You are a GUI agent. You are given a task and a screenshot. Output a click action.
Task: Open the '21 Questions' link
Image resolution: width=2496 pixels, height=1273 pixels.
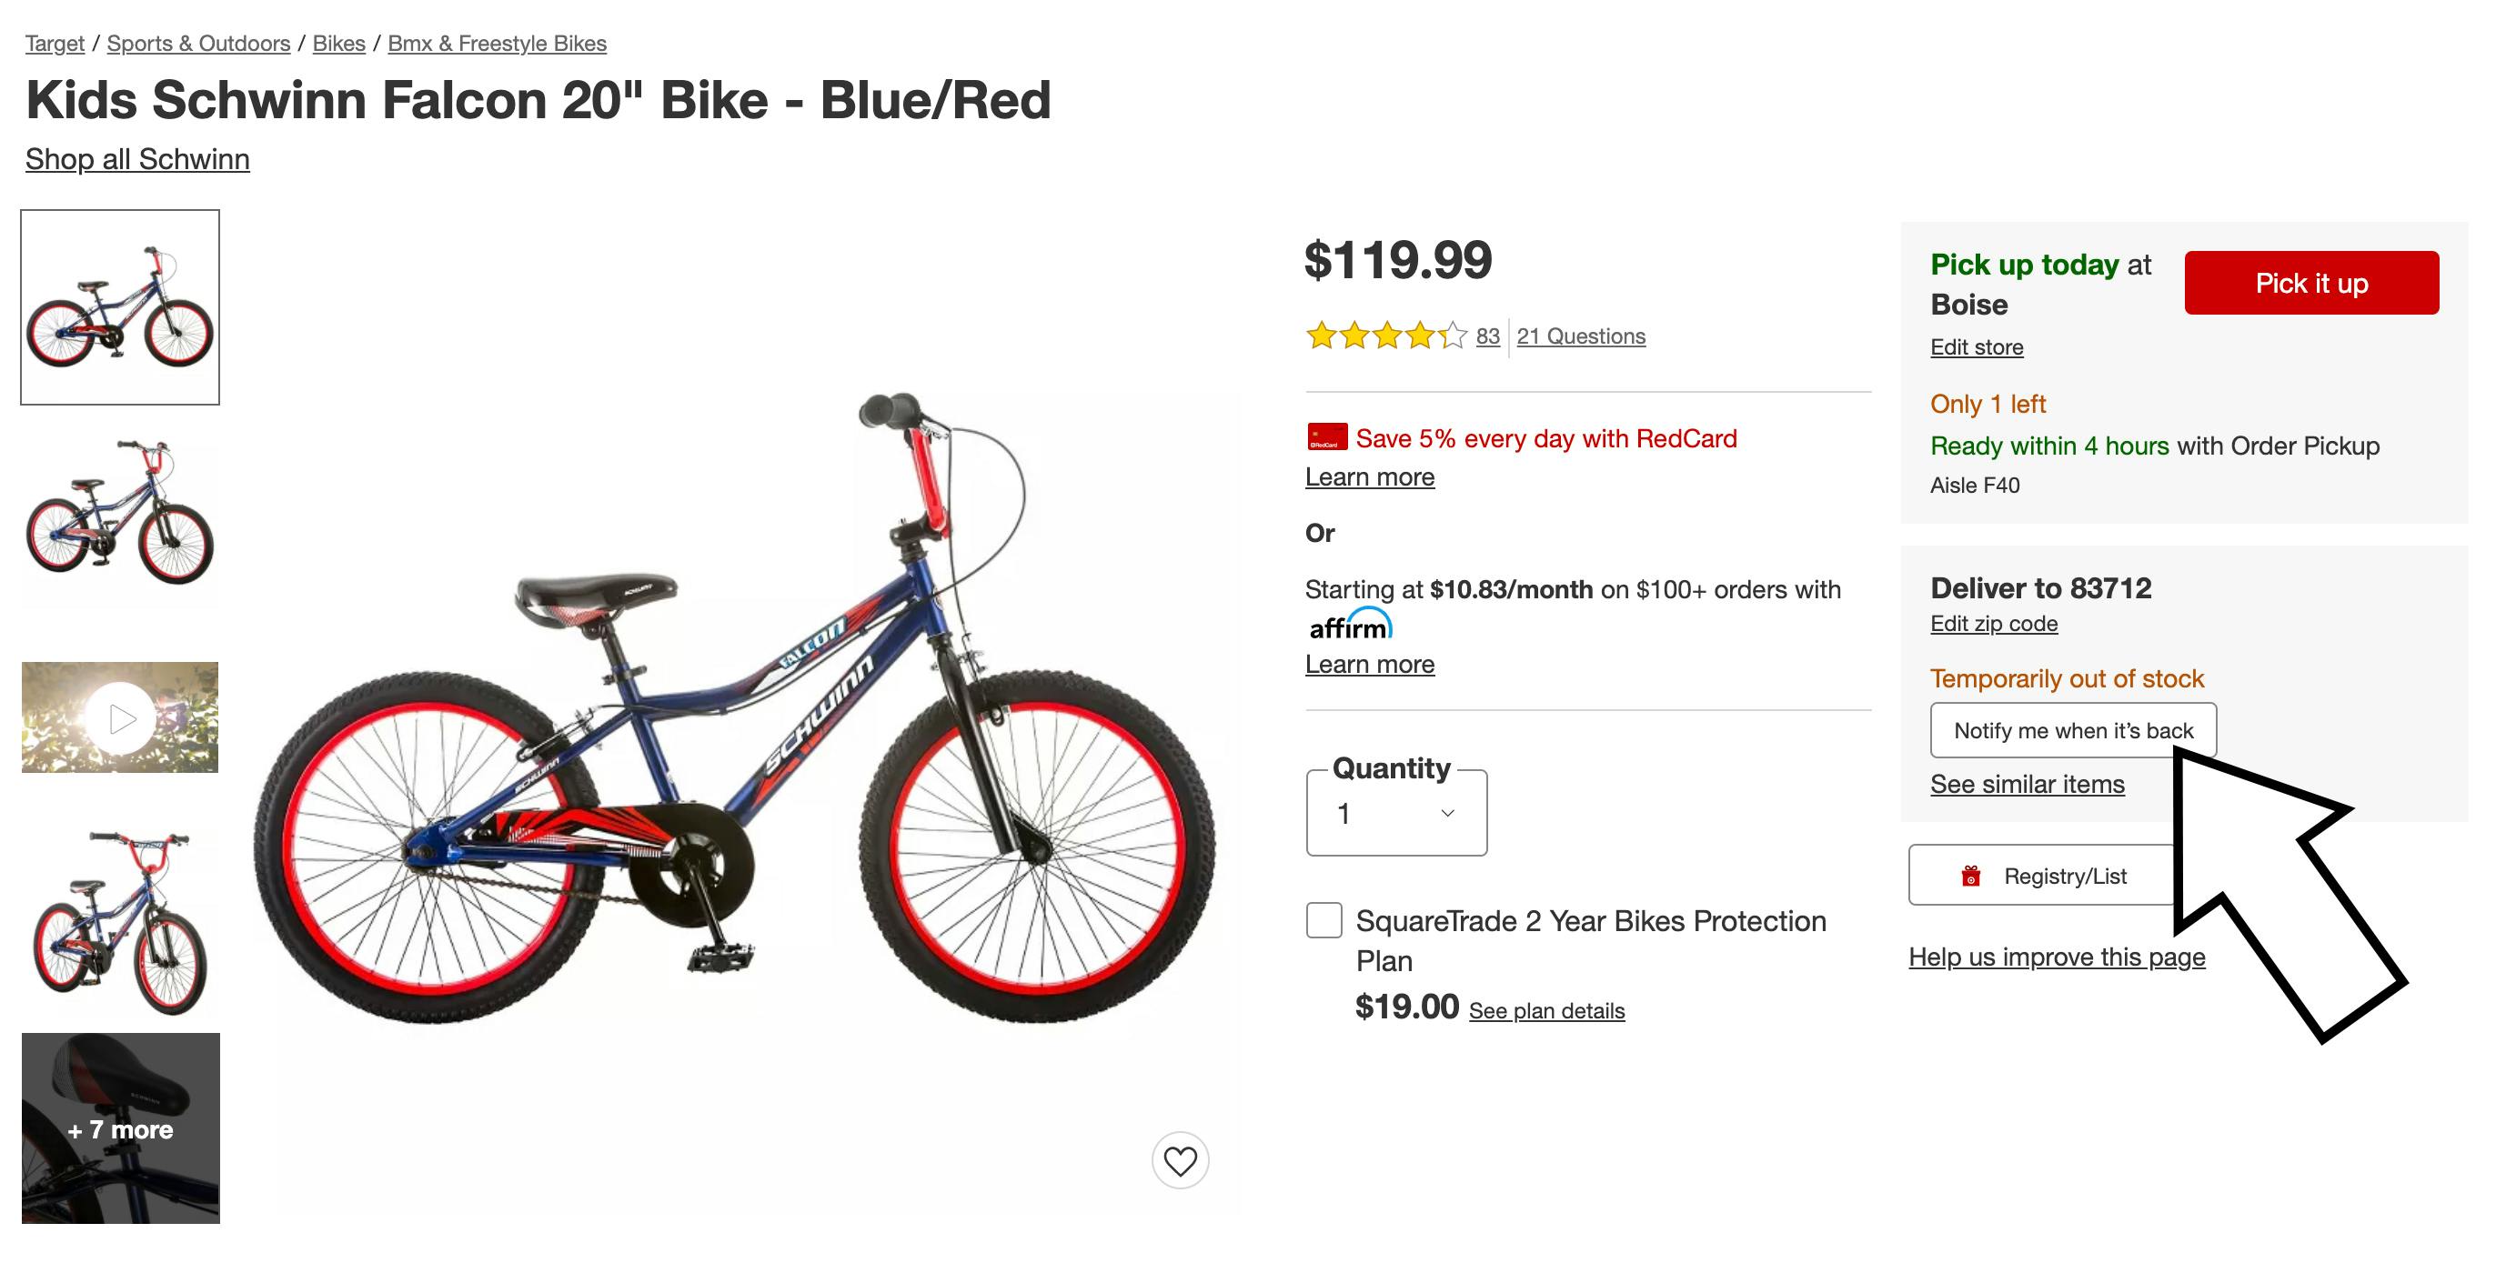pos(1580,336)
